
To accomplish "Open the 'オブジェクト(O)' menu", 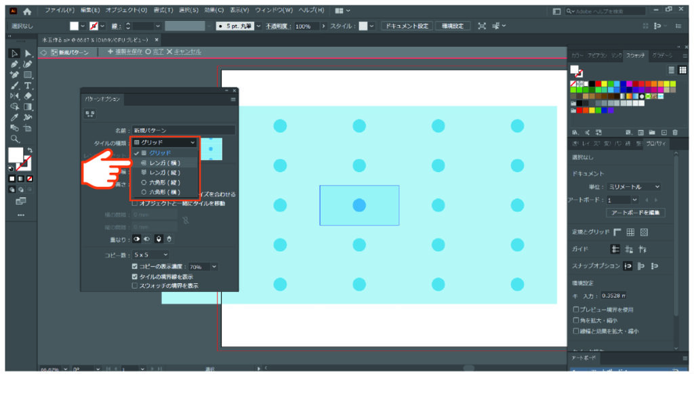I will pos(126,10).
